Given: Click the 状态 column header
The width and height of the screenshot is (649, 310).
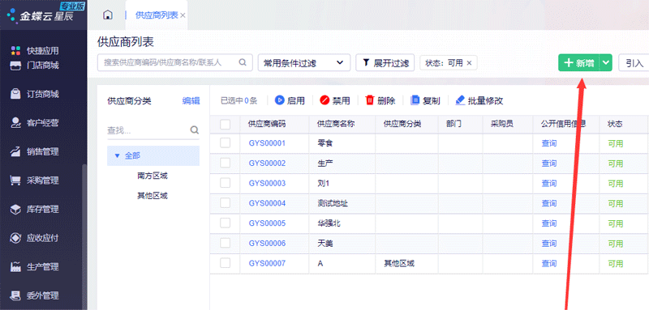Looking at the screenshot, I should point(623,124).
